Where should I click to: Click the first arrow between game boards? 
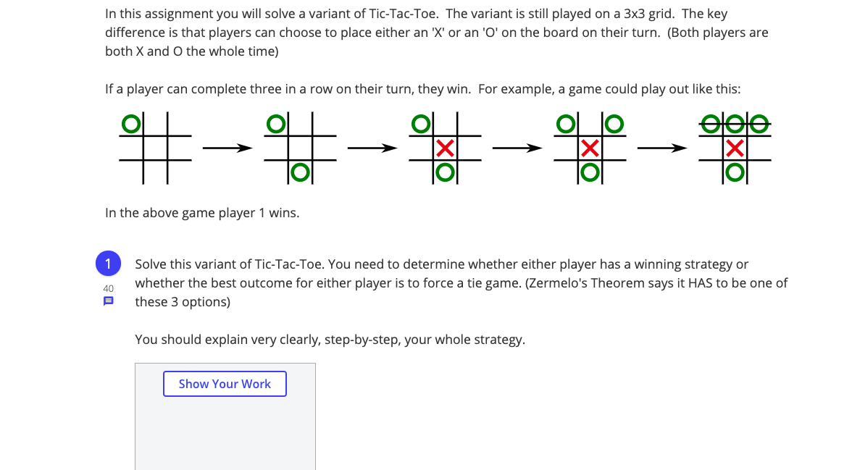click(x=227, y=148)
